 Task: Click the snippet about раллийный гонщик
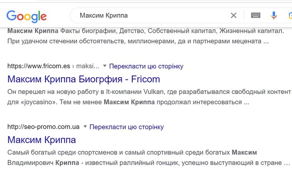pos(149,158)
